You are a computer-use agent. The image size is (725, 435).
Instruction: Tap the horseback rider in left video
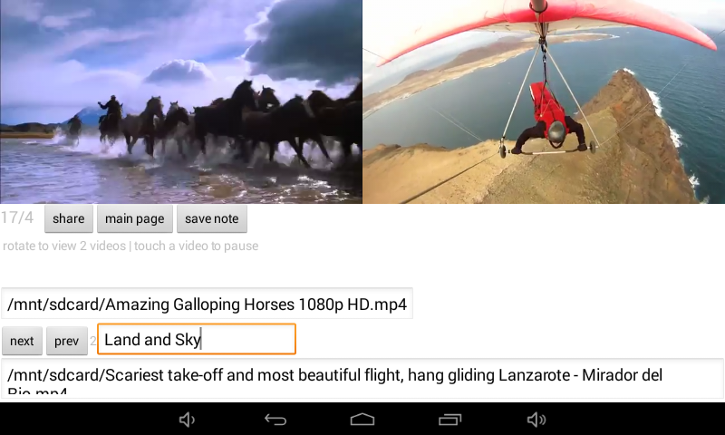[x=110, y=116]
